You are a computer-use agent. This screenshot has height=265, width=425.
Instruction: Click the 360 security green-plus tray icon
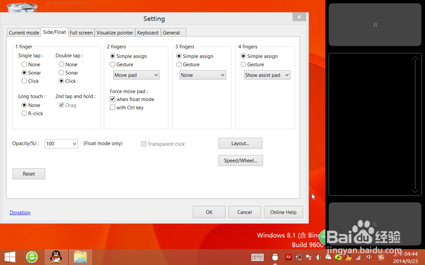click(338, 257)
